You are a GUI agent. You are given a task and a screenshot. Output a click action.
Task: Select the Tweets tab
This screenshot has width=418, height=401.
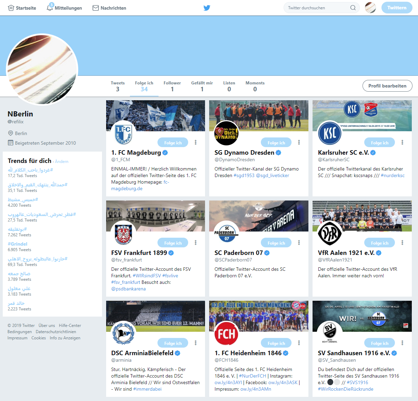pyautogui.click(x=118, y=86)
